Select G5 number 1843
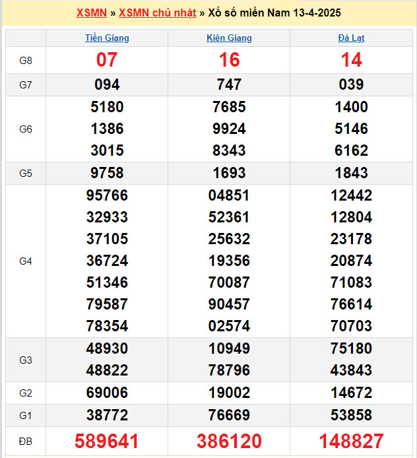 coord(351,173)
